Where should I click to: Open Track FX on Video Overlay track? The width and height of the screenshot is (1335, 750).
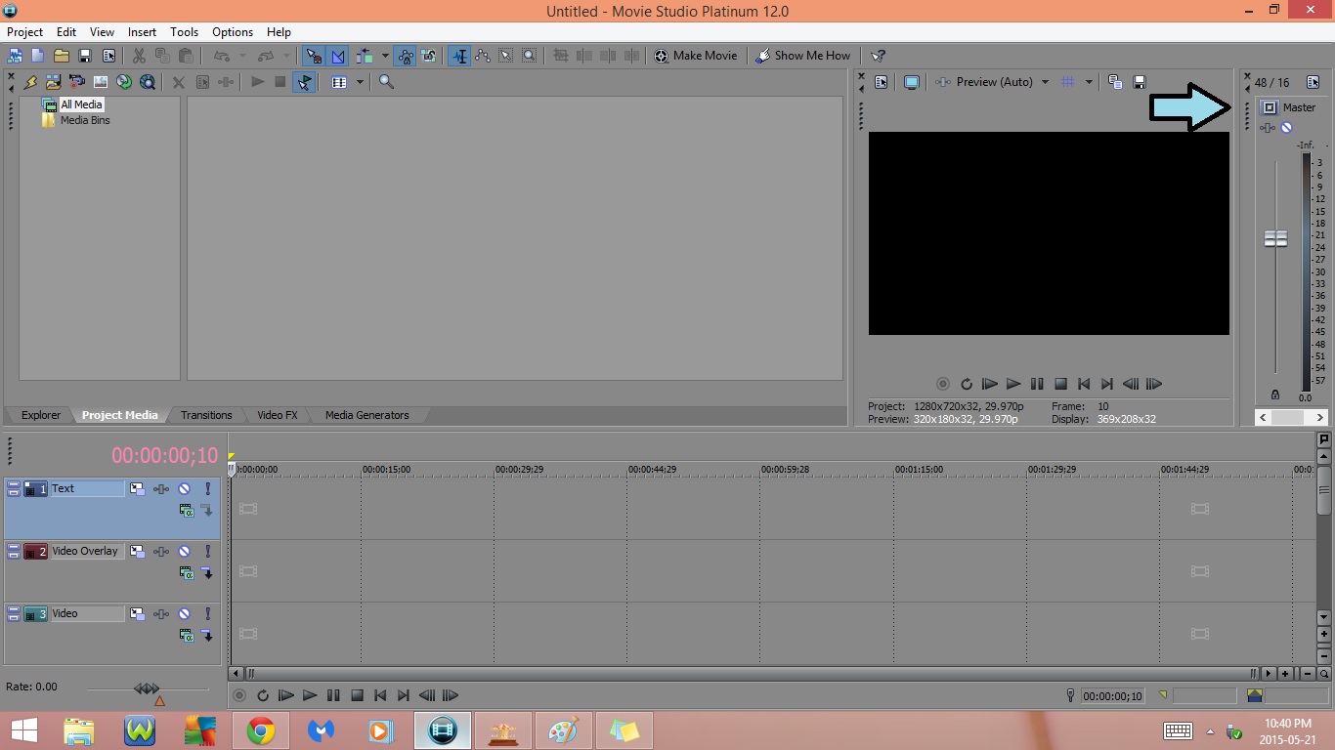click(x=161, y=551)
